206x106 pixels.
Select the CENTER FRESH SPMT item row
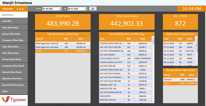[125, 43]
